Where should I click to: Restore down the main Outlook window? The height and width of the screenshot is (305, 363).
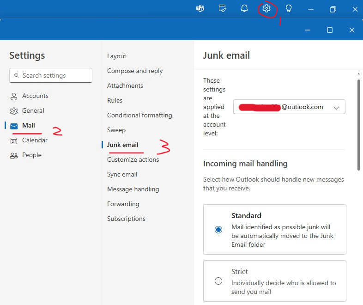333,9
